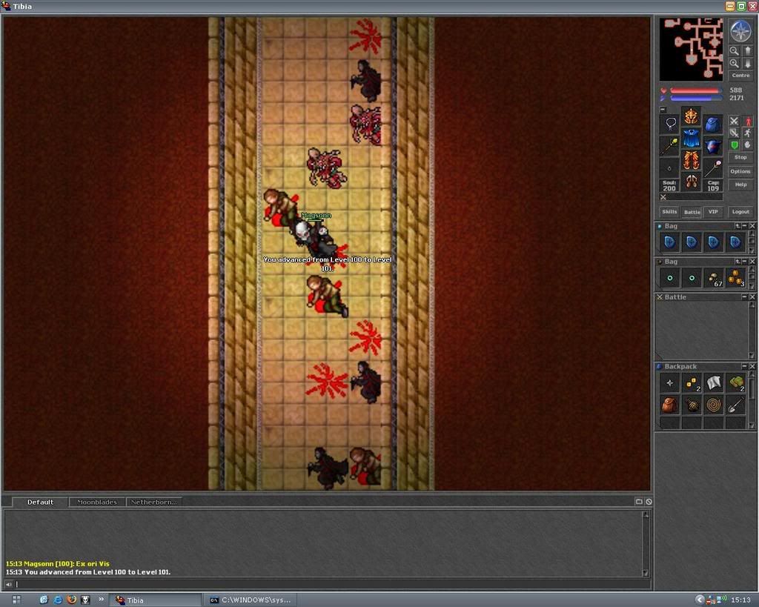Open the Help window
This screenshot has height=607, width=759.
coord(740,185)
